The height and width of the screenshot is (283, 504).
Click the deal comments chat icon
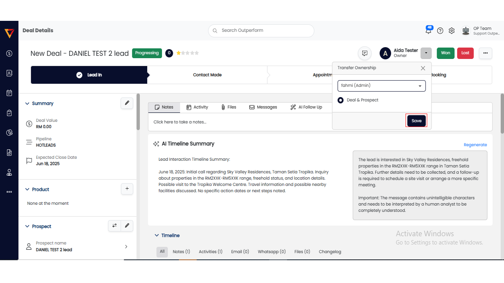(x=365, y=53)
